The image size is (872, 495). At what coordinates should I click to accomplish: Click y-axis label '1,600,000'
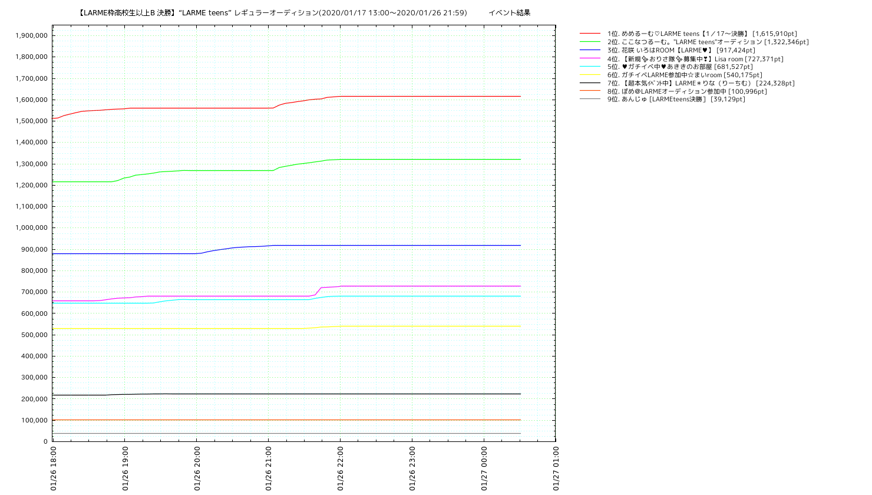(x=32, y=100)
